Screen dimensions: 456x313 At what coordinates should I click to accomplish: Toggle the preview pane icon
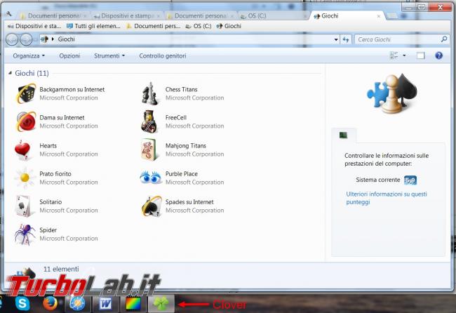(x=420, y=55)
